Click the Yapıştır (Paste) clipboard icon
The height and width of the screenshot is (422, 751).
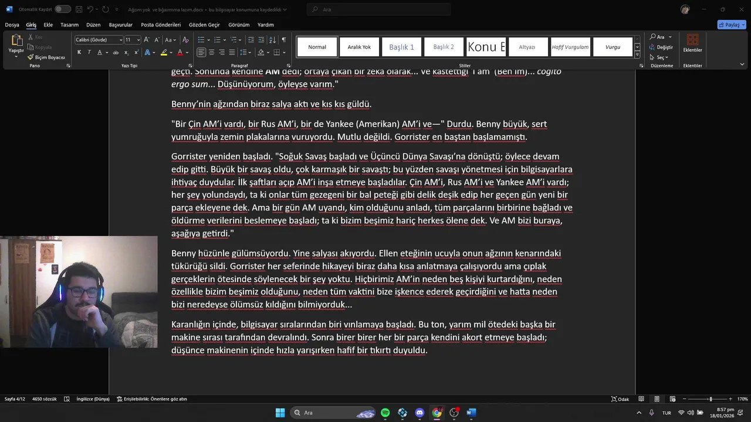point(16,40)
